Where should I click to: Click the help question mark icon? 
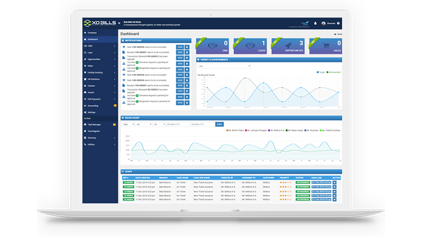coord(339,23)
